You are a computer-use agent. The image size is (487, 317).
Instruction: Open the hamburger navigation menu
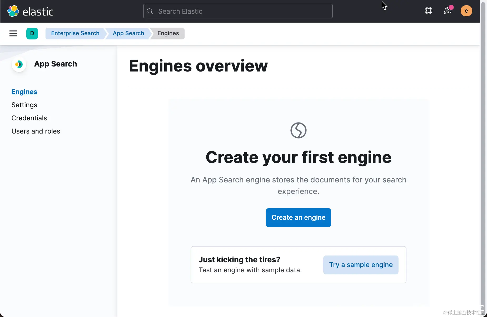[13, 33]
